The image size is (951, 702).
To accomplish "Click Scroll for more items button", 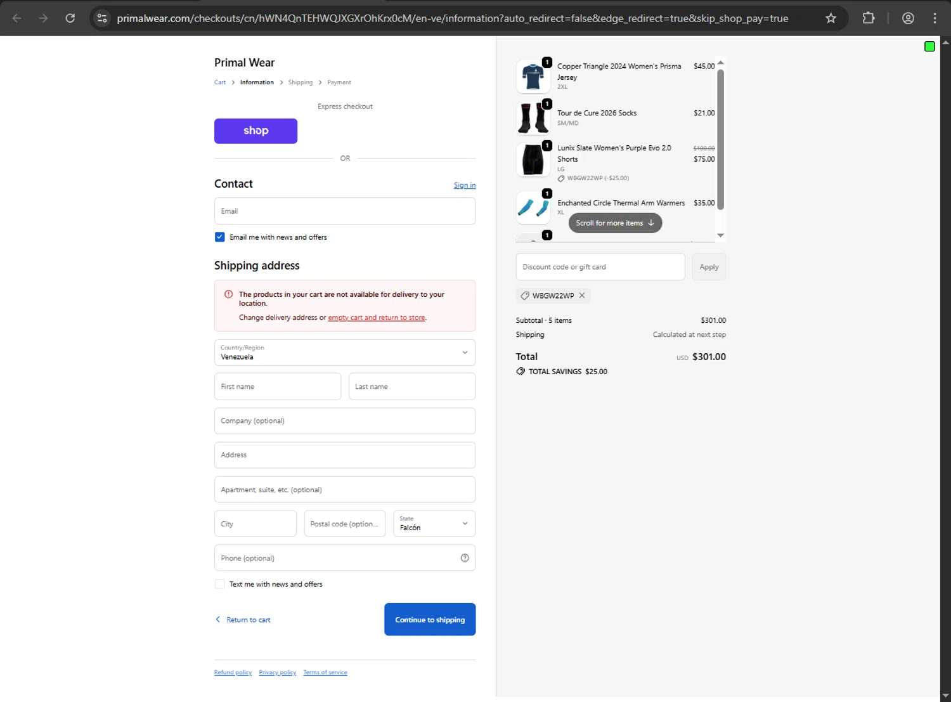I will (615, 223).
